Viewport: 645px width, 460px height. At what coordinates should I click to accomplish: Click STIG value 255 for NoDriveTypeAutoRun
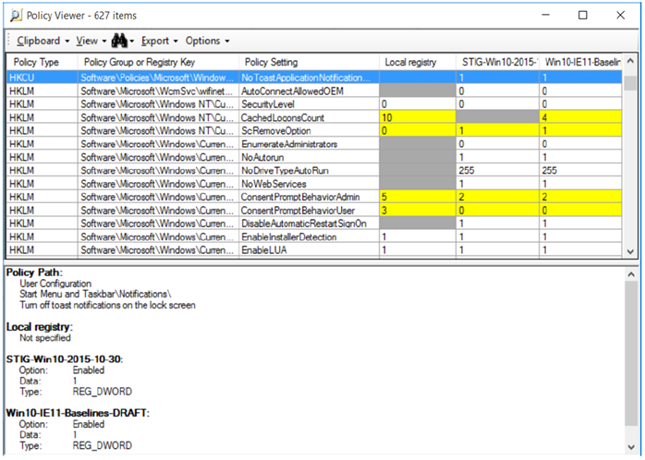pos(497,170)
